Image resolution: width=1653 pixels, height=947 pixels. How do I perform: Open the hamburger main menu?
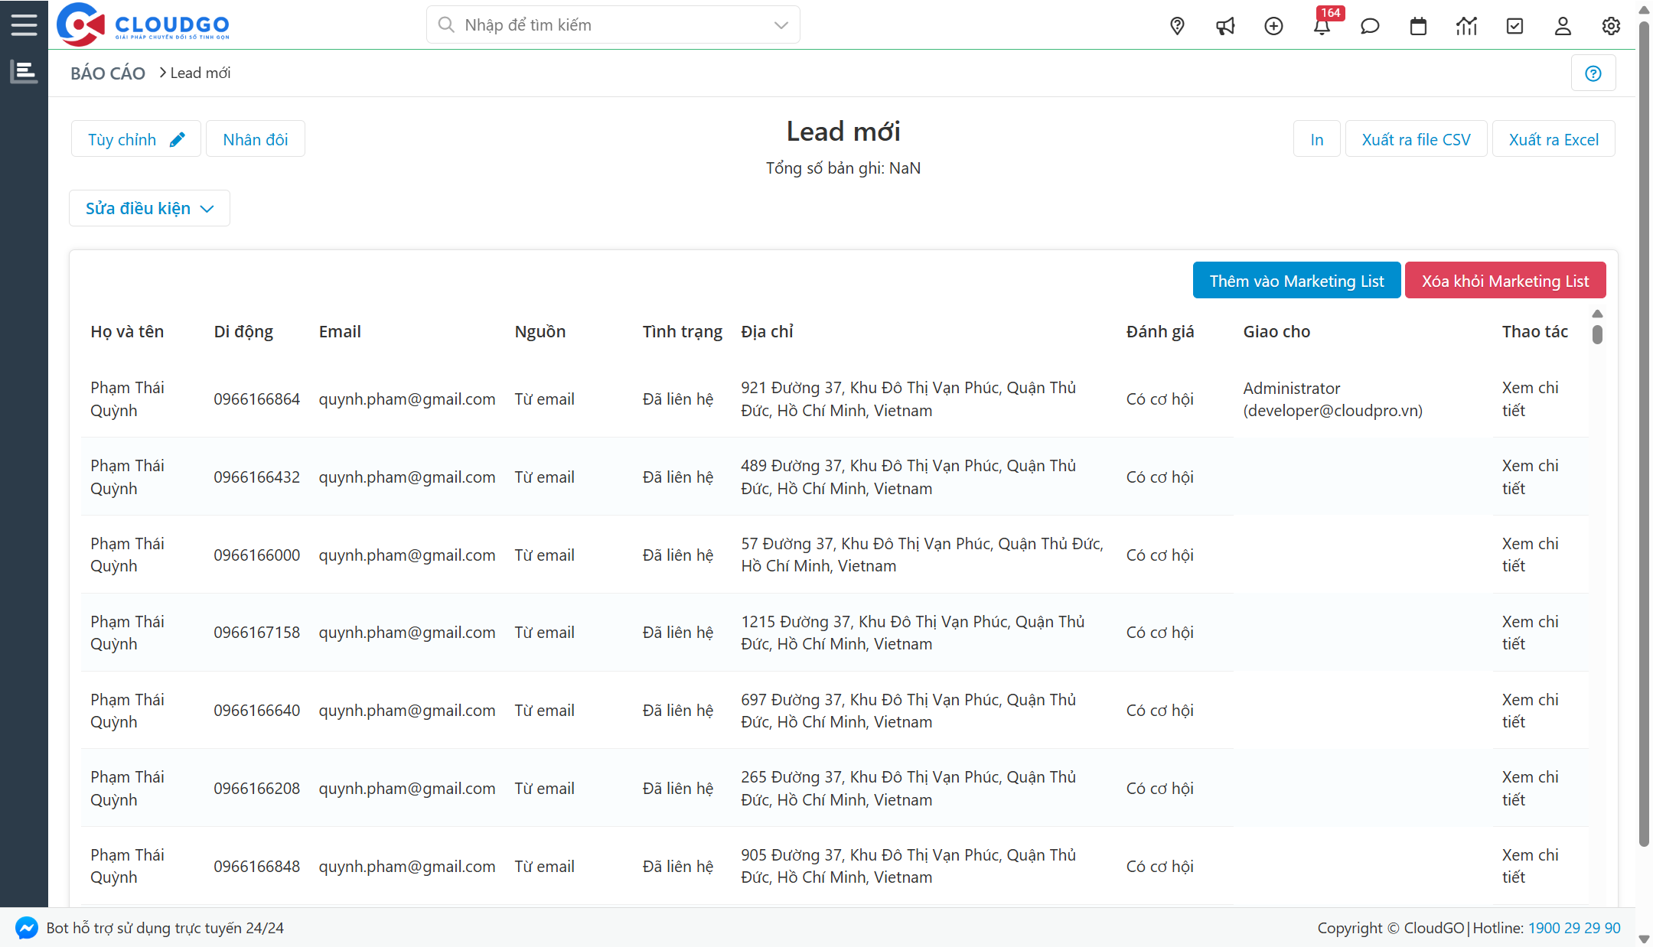coord(24,25)
